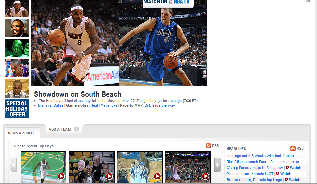
Task: Open Dirk leads the way link
Action: (160, 105)
